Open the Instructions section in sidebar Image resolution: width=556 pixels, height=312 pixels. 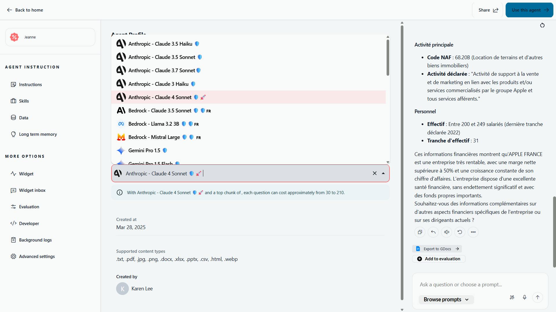pyautogui.click(x=30, y=85)
